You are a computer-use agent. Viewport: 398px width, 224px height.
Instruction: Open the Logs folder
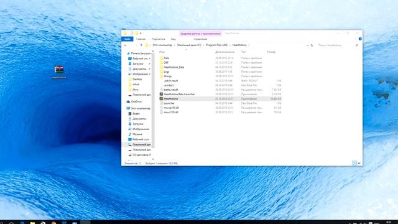[167, 72]
